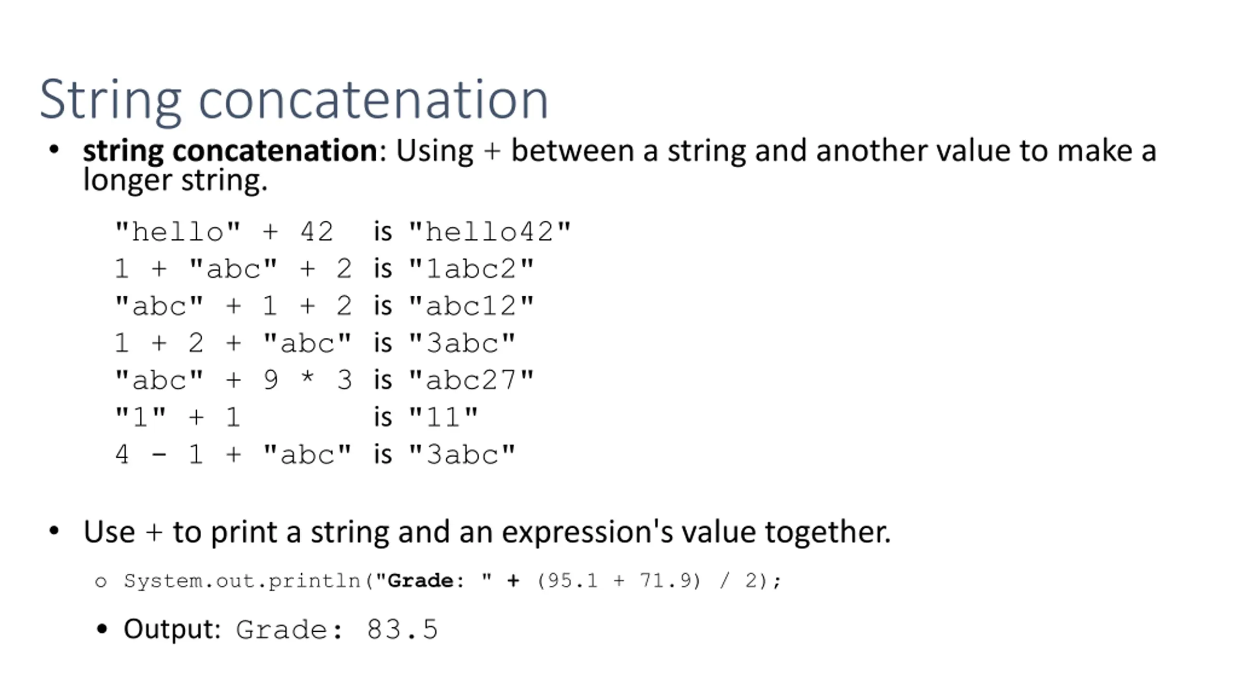This screenshot has width=1238, height=696.
Task: Click the expression 1 + "abc" + 2
Action: (x=233, y=269)
